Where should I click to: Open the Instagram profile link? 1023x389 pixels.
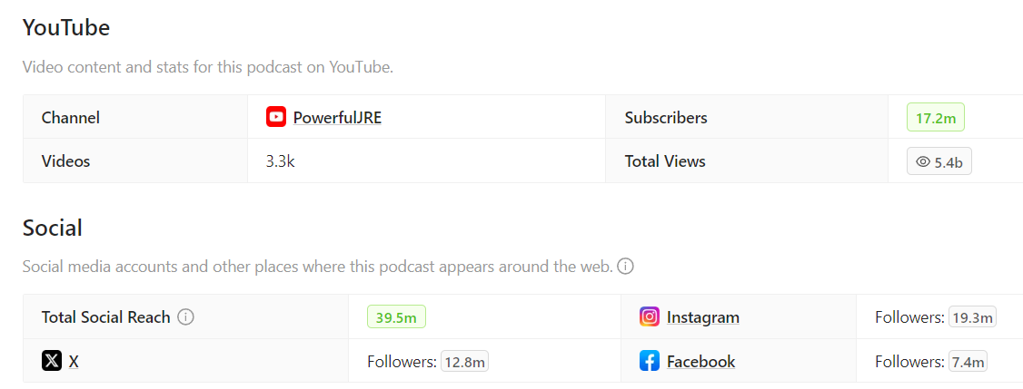(702, 317)
